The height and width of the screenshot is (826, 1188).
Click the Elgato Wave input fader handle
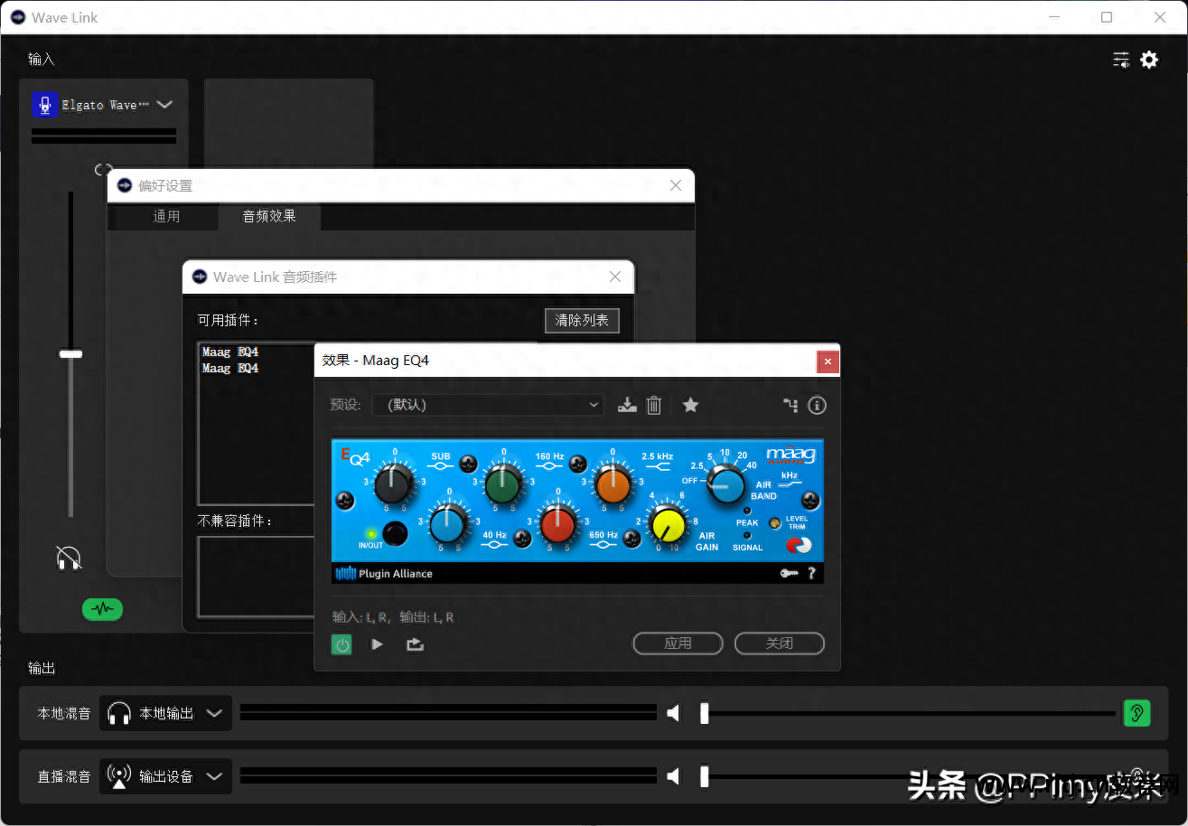(x=70, y=354)
